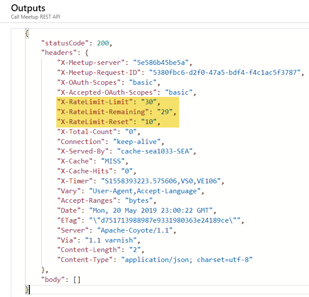Click the "X-OAuth-Scopes" line
309x297 pixels.
tap(108, 83)
